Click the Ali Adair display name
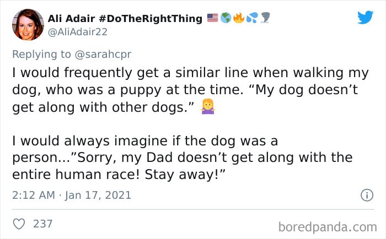 click(x=71, y=18)
